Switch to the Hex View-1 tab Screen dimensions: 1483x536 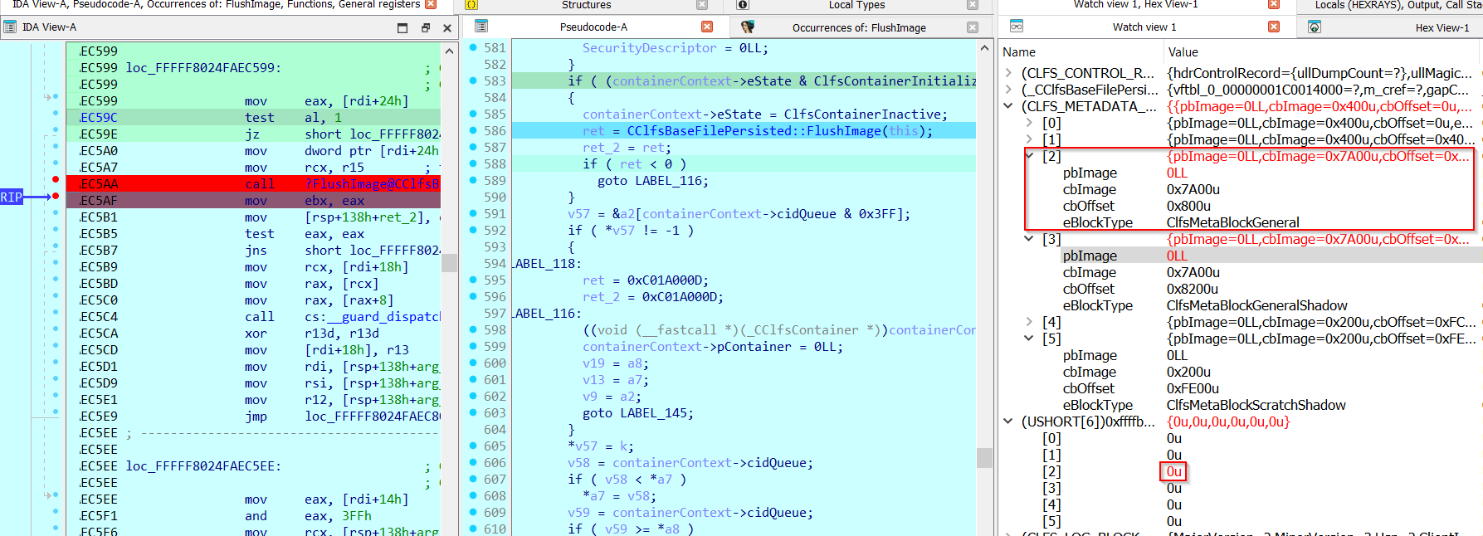[1442, 27]
